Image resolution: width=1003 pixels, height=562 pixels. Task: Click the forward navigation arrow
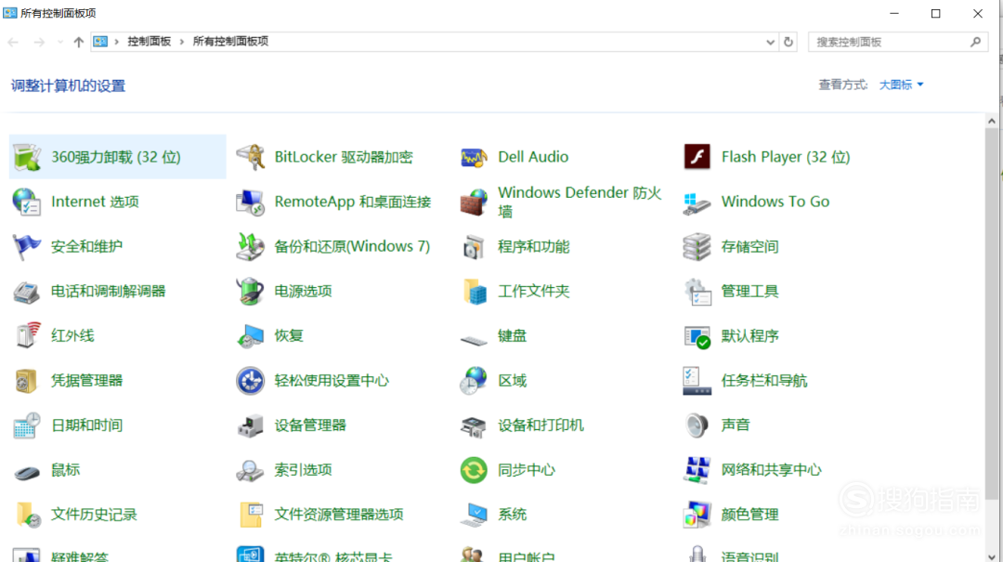(39, 42)
